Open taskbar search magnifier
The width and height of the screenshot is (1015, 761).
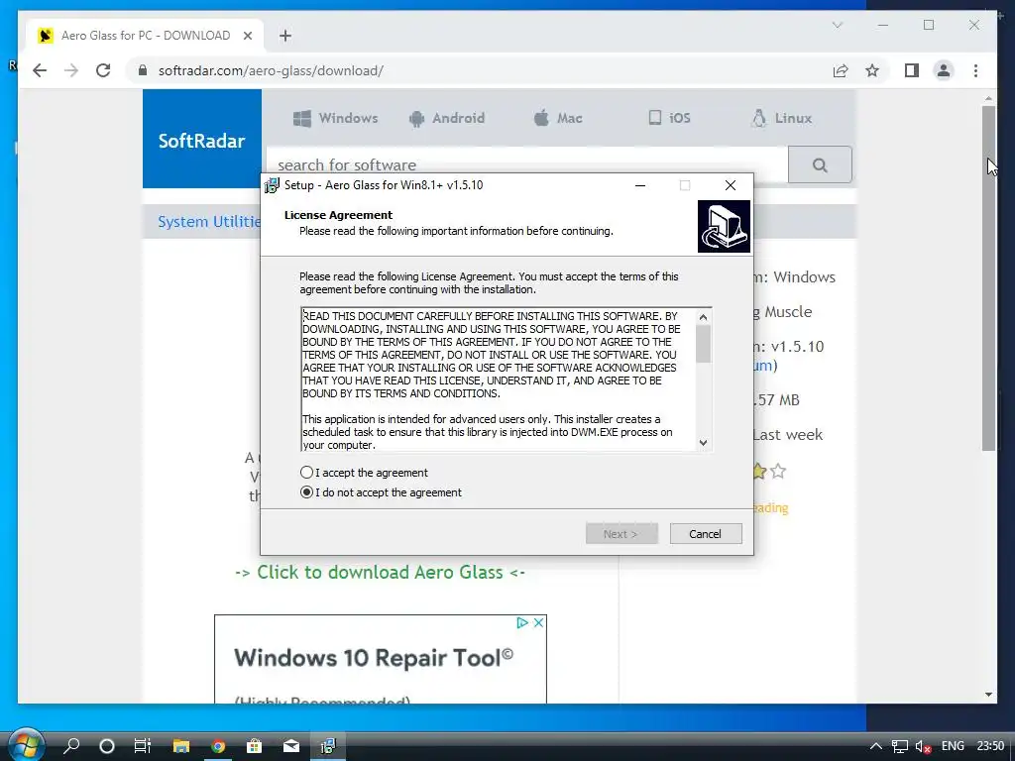(71, 746)
